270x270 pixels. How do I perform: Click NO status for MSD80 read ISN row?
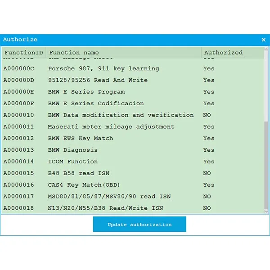[207, 197]
